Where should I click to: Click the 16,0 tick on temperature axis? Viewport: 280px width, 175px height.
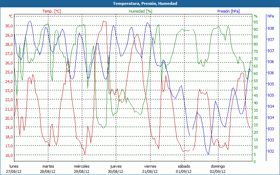9,155
